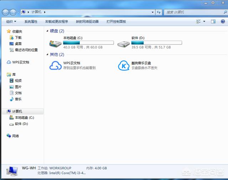
Task: Click 映射网络驱动器 in the toolbar
Action: 87,22
